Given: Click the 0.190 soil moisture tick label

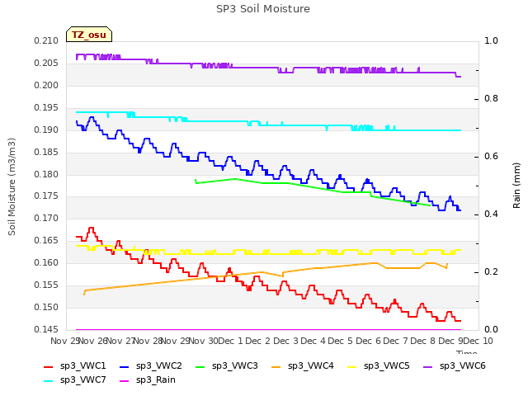Looking at the screenshot, I should (x=46, y=130).
